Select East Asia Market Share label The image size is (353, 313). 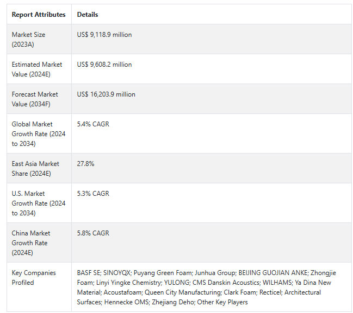36,168
